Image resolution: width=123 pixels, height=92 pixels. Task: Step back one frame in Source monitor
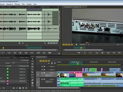point(15,53)
